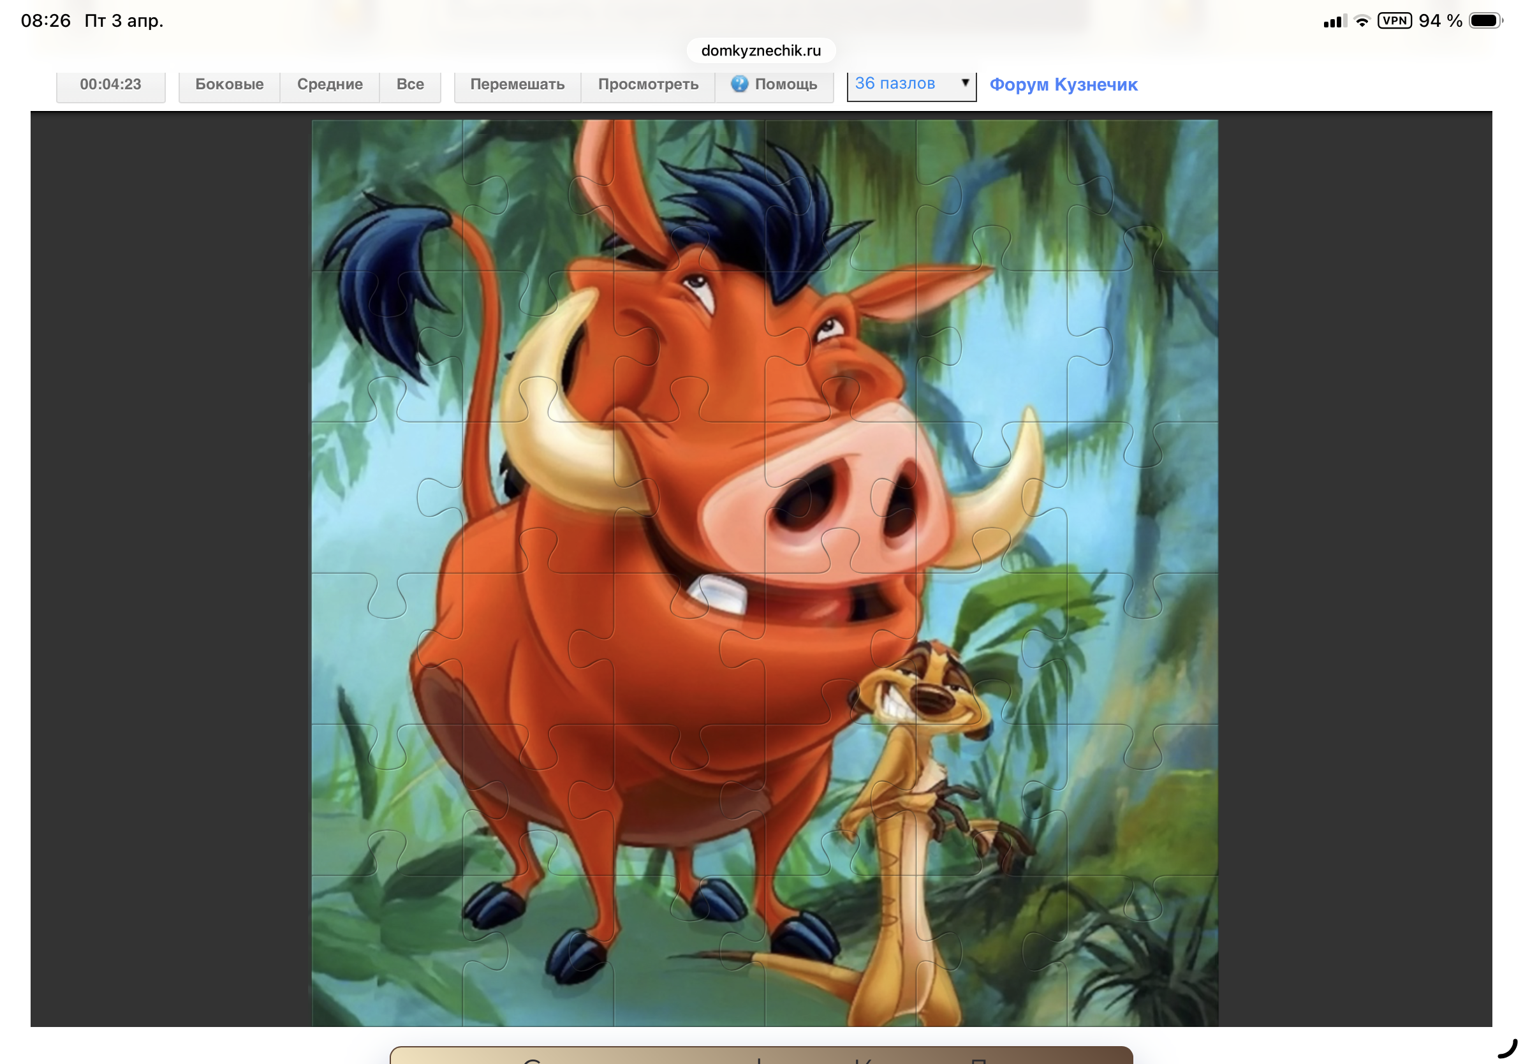
Task: Tap the VPN indicator icon
Action: pyautogui.click(x=1394, y=21)
